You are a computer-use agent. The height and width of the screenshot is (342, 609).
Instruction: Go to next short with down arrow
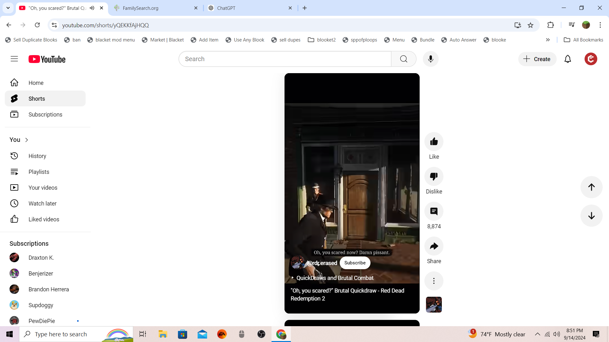[x=591, y=216]
